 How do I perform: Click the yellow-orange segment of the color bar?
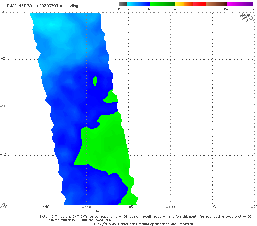[x=184, y=4]
